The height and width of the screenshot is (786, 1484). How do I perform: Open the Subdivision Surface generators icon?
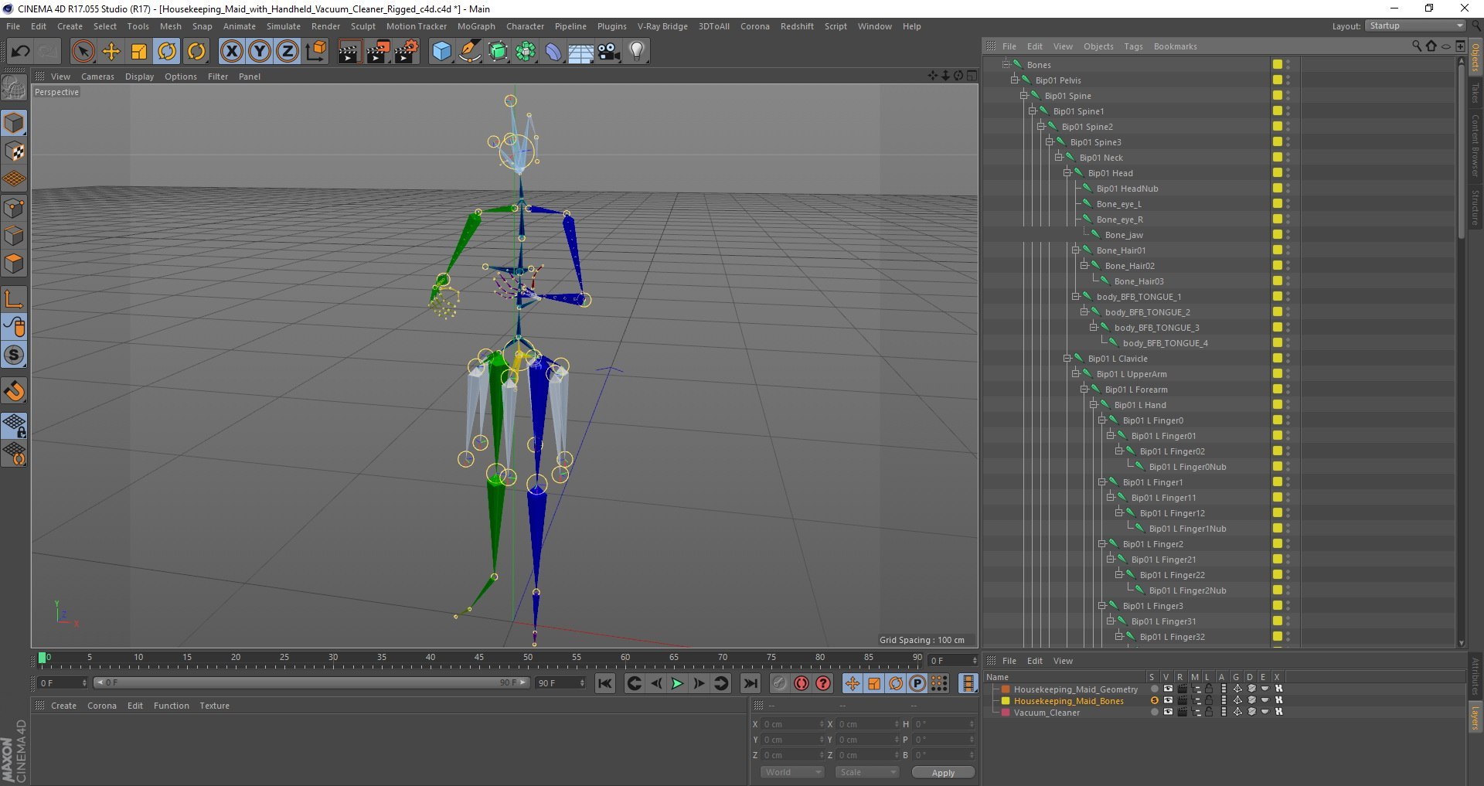pos(498,52)
